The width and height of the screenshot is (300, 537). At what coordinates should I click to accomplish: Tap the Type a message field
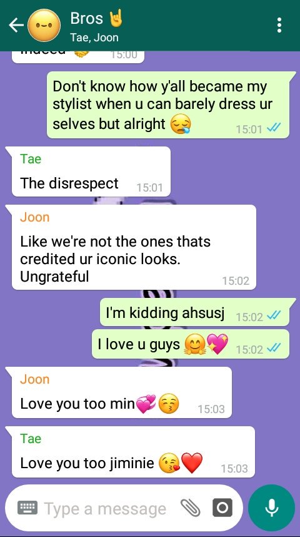tap(104, 509)
